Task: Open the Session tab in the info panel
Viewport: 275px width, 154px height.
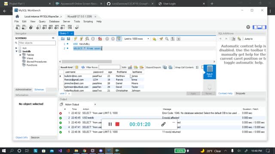Action: click(35, 138)
